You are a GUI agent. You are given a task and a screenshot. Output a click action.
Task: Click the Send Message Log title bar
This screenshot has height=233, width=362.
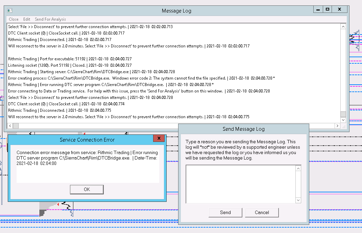pos(244,129)
